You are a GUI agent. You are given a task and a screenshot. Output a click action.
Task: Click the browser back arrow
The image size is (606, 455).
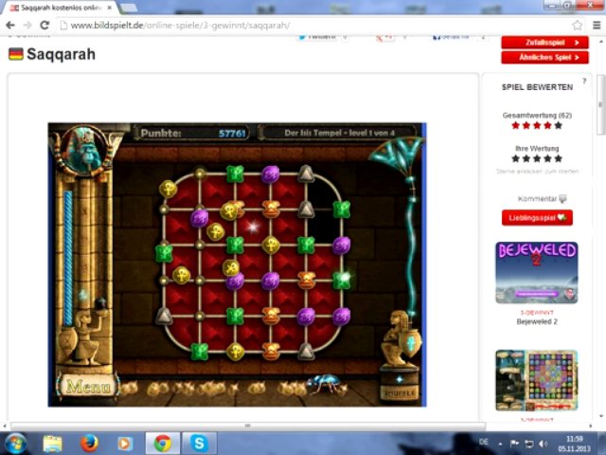(x=10, y=25)
